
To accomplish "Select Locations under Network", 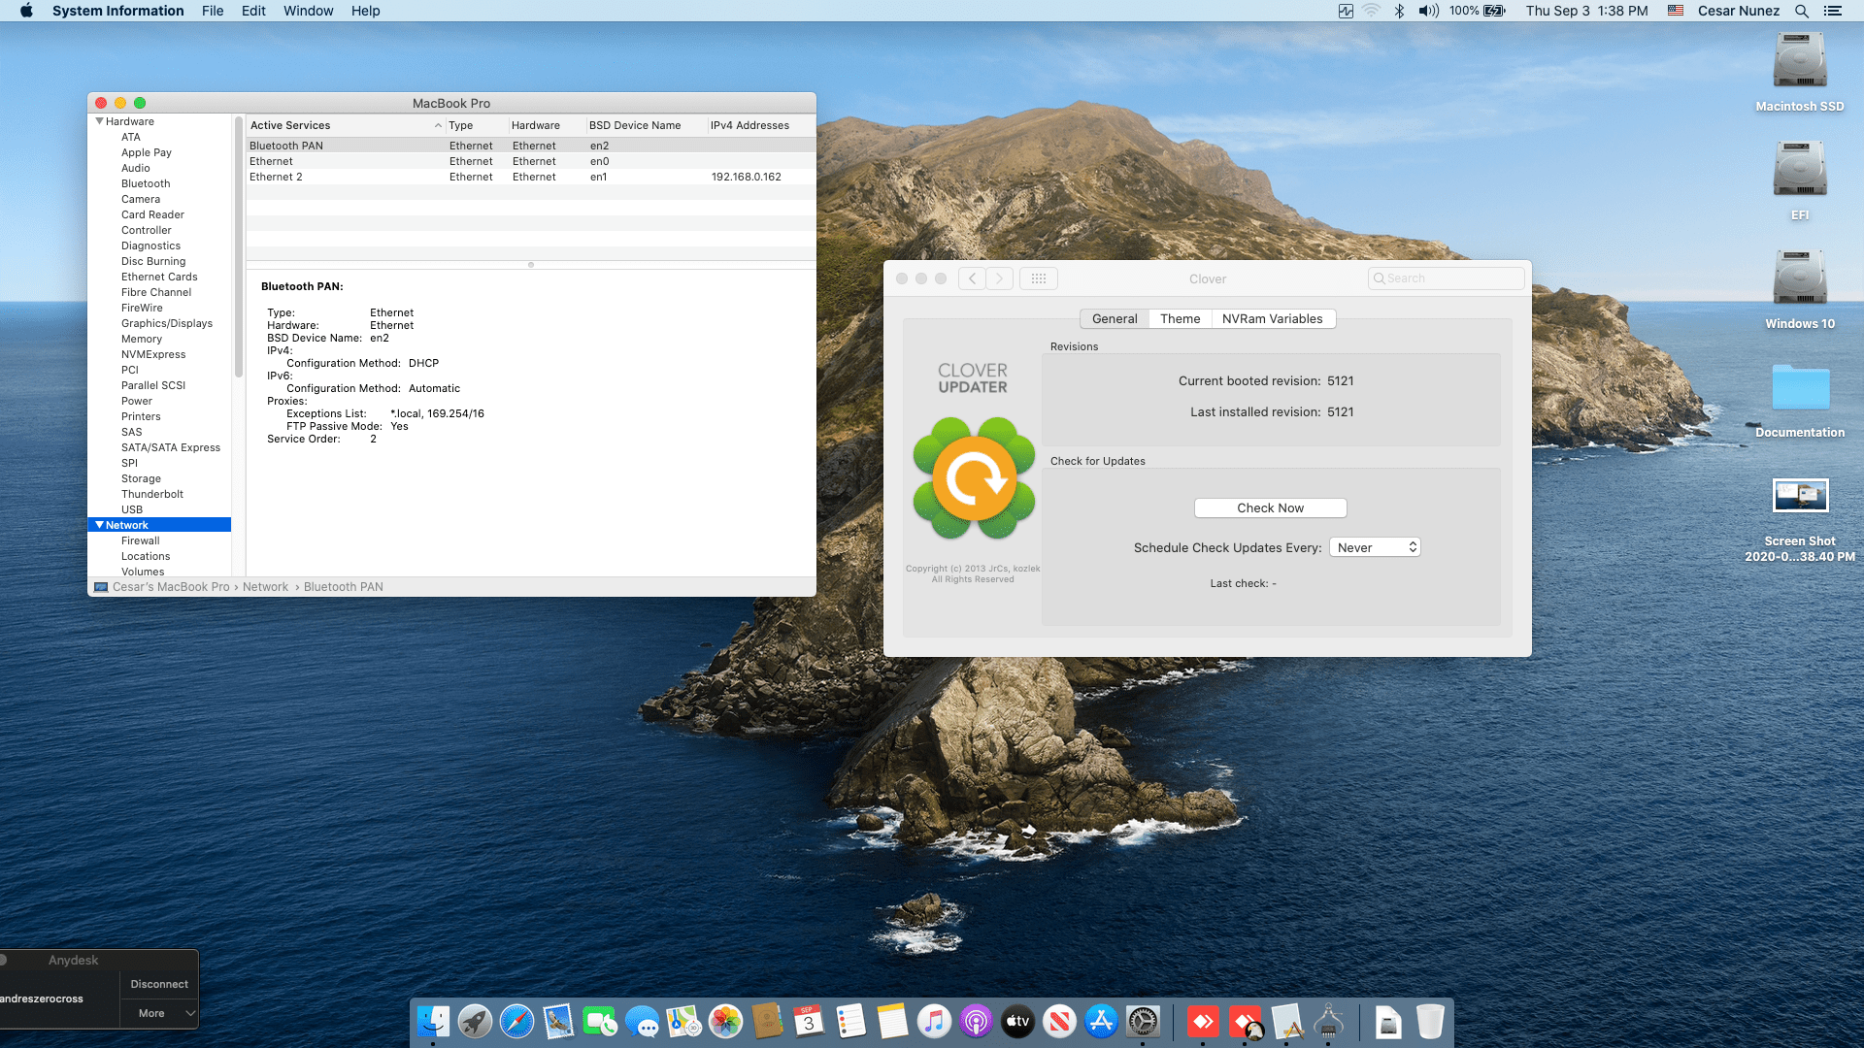I will (146, 556).
